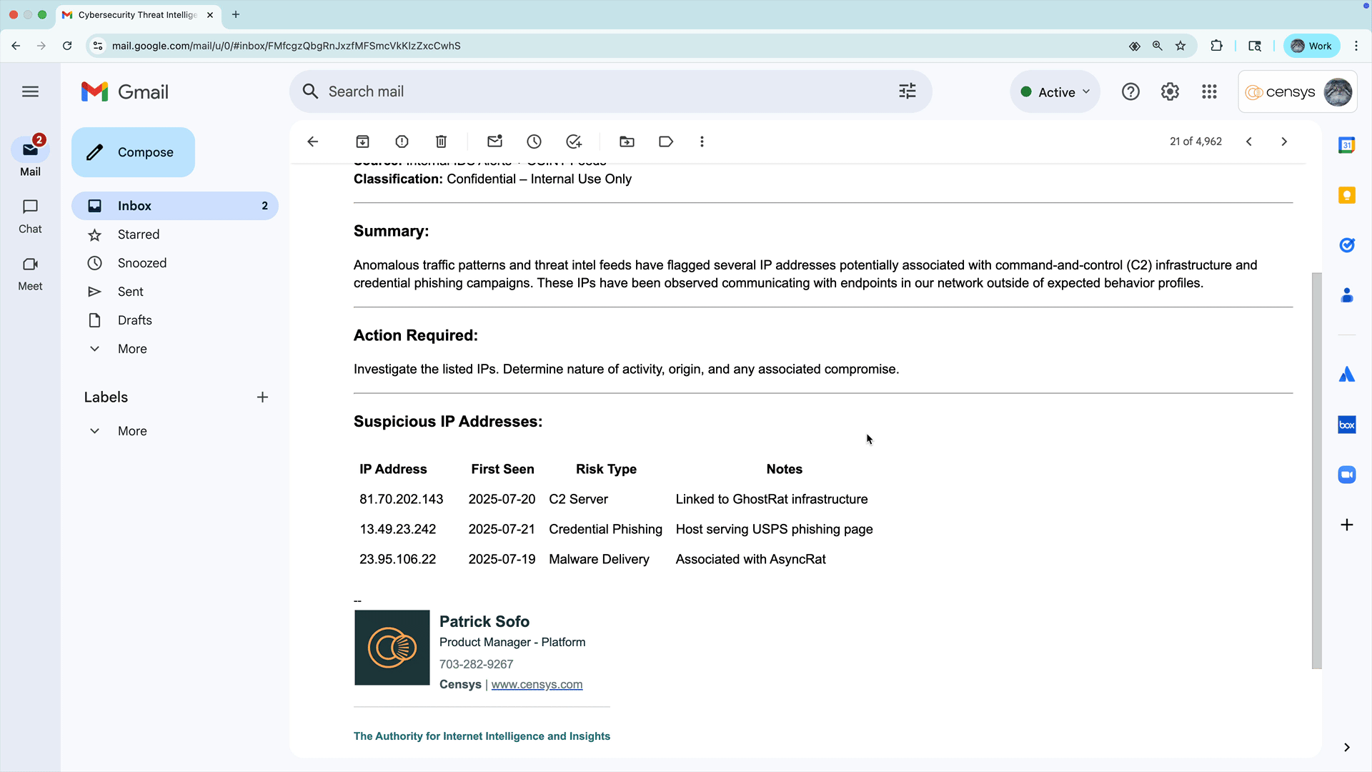Open the Active status dropdown
The width and height of the screenshot is (1372, 772).
point(1055,92)
